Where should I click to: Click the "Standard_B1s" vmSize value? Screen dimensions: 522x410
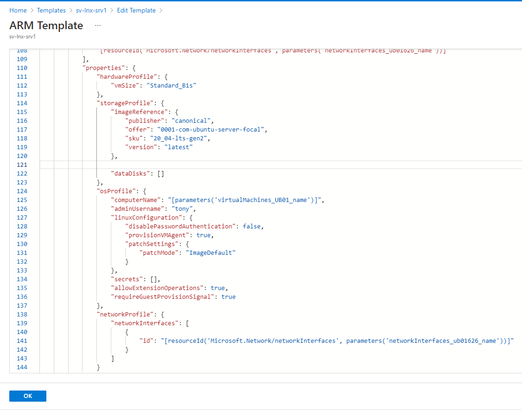click(172, 86)
